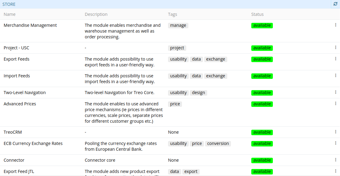Viewport: 340px width, 176px height.
Task: Click the refresh icon in the Store header
Action: [335, 4]
